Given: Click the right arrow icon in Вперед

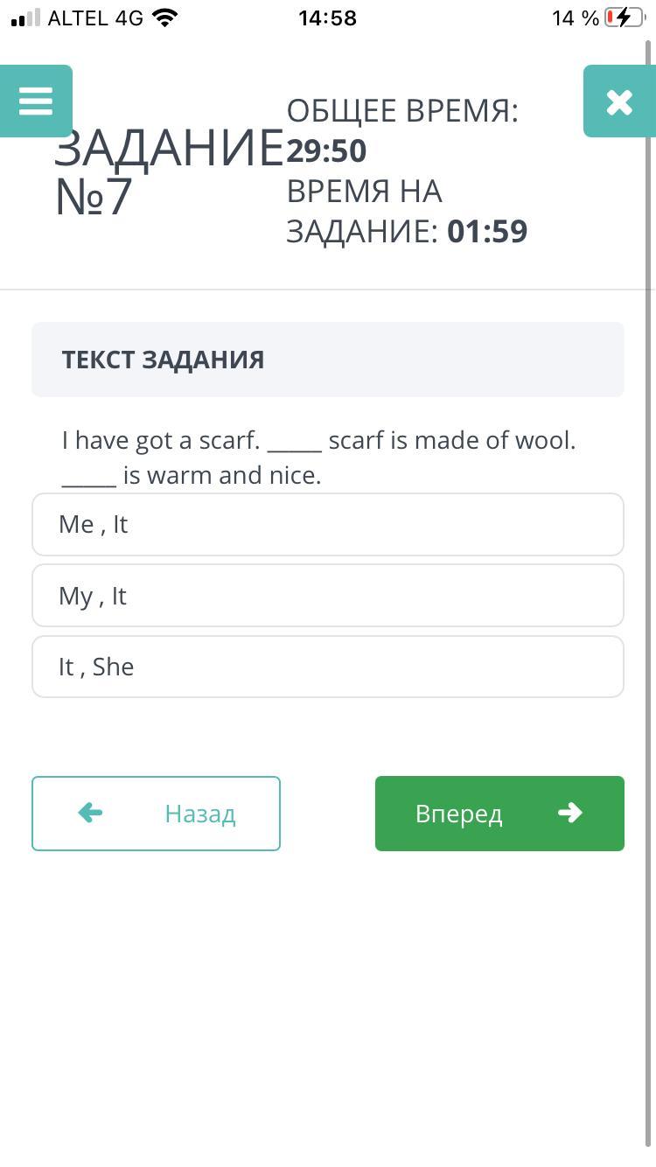Looking at the screenshot, I should click(x=569, y=814).
